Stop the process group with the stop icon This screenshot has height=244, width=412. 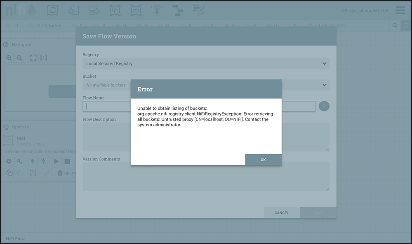point(67,161)
